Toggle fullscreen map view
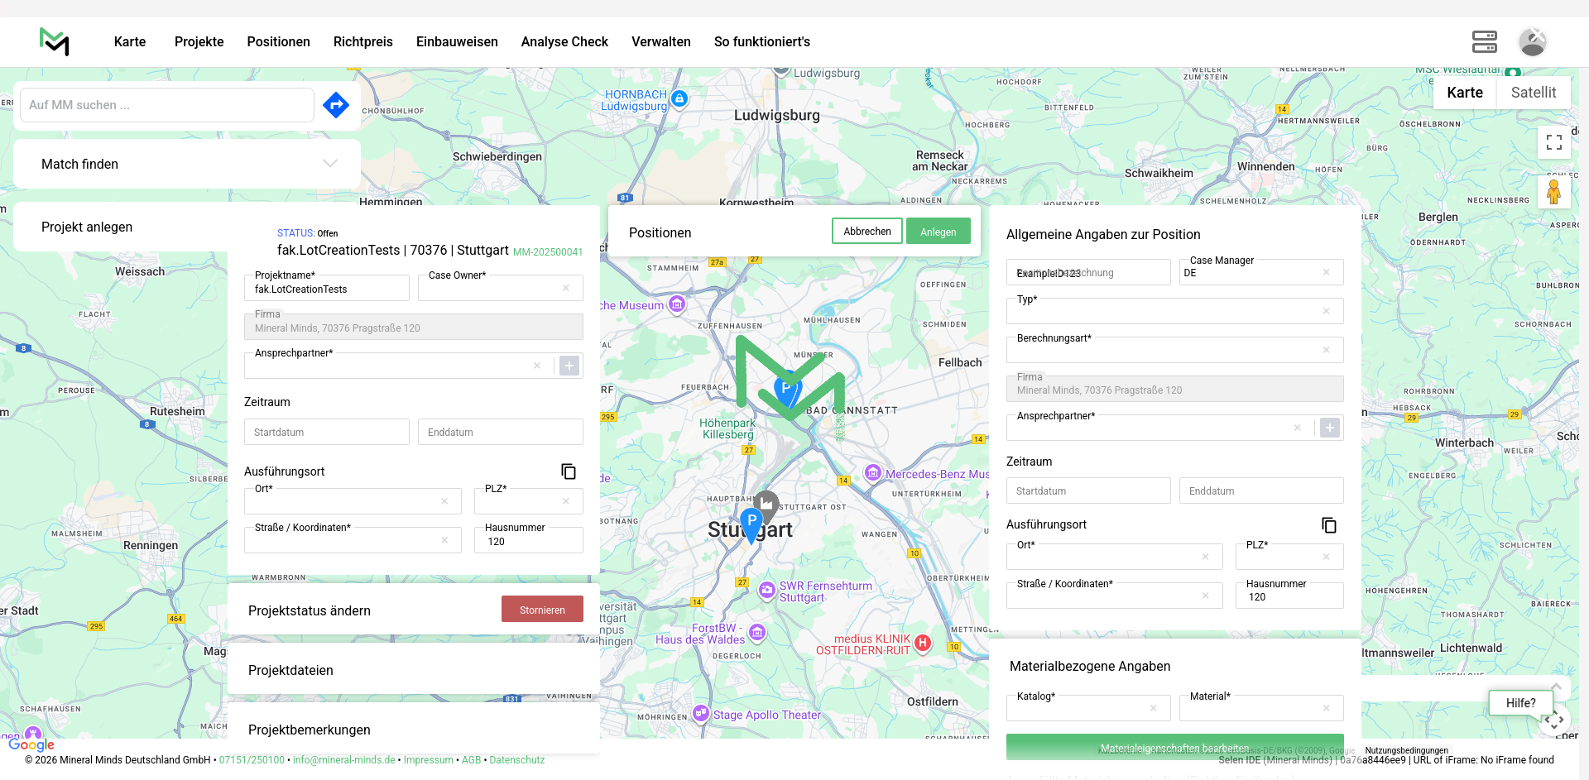 click(x=1553, y=142)
